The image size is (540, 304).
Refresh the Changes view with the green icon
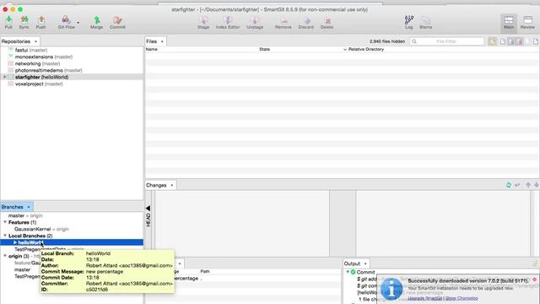point(509,185)
